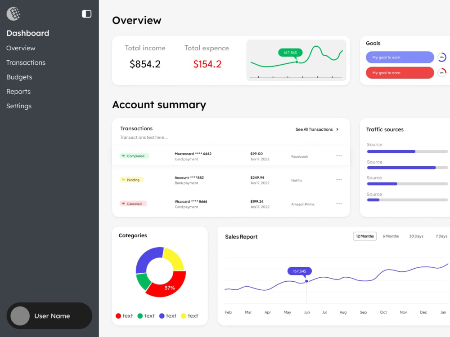Switch Sales Report to 30 Days

point(416,236)
